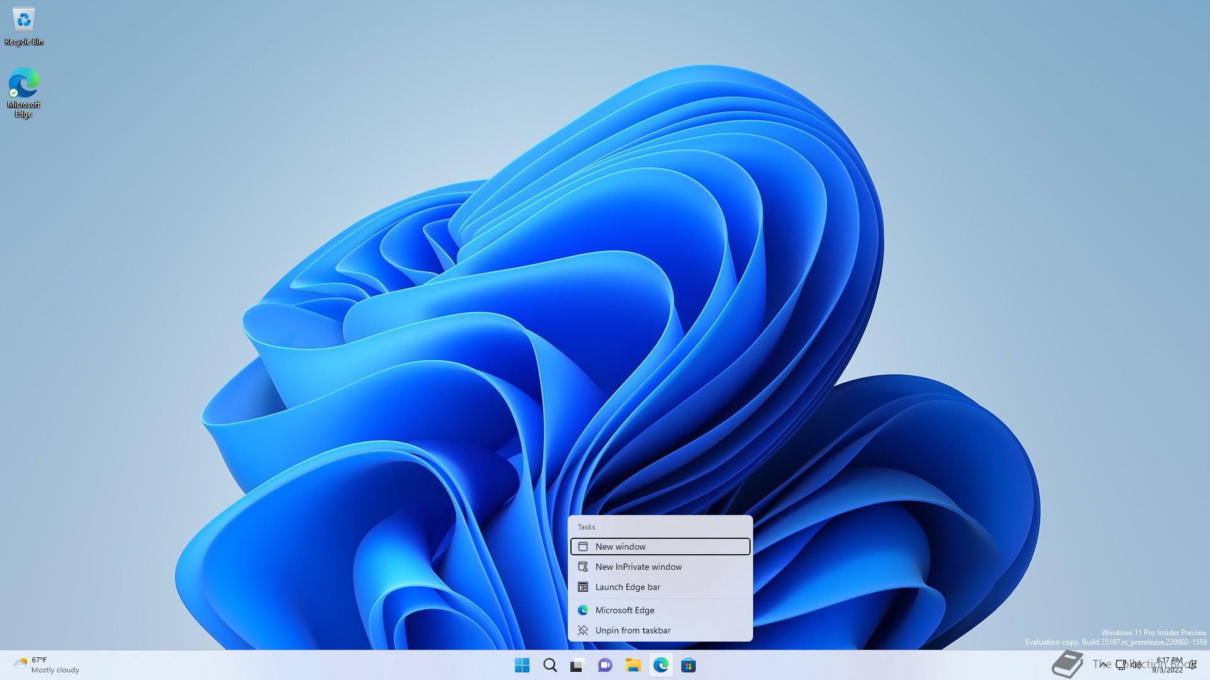Screen dimensions: 1210x680
Task: Open the clock showing 6:17 PM
Action: click(1168, 665)
